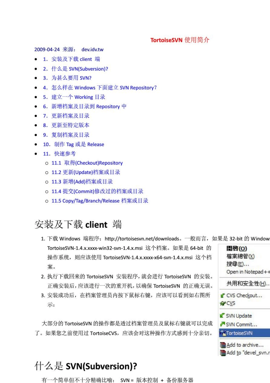Click the title 'TortoiseSVN 使用简介'

180,40
